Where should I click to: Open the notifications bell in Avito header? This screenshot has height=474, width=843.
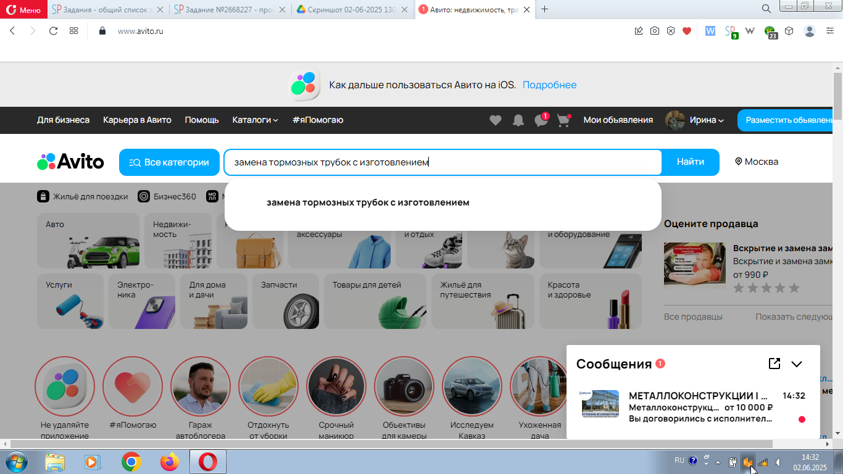518,120
